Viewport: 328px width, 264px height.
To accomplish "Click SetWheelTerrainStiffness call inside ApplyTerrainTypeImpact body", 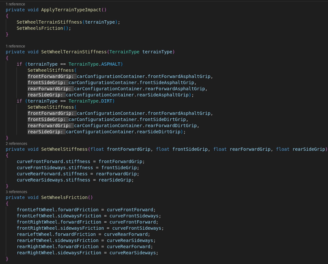I will (x=50, y=22).
